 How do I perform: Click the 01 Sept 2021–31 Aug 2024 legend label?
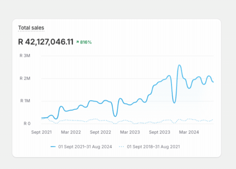coord(85,147)
